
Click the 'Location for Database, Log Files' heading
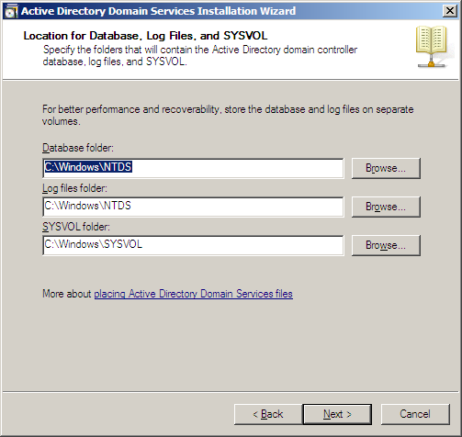tap(145, 36)
